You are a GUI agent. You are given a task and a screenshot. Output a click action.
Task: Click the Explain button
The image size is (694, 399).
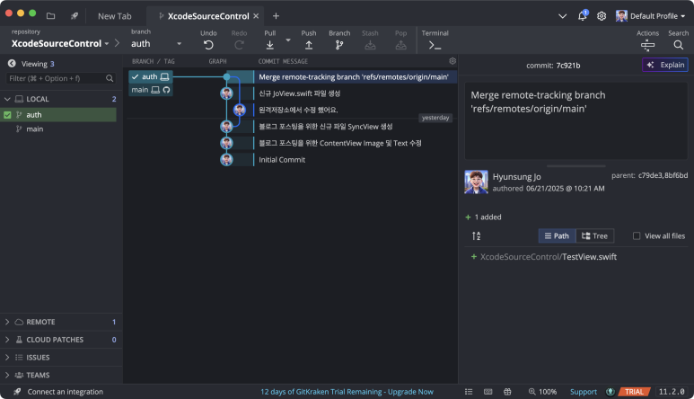[x=665, y=65]
